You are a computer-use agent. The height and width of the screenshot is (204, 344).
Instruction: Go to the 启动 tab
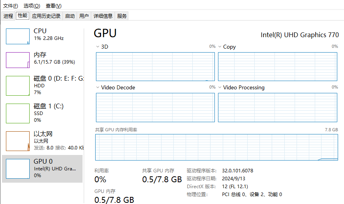click(70, 16)
